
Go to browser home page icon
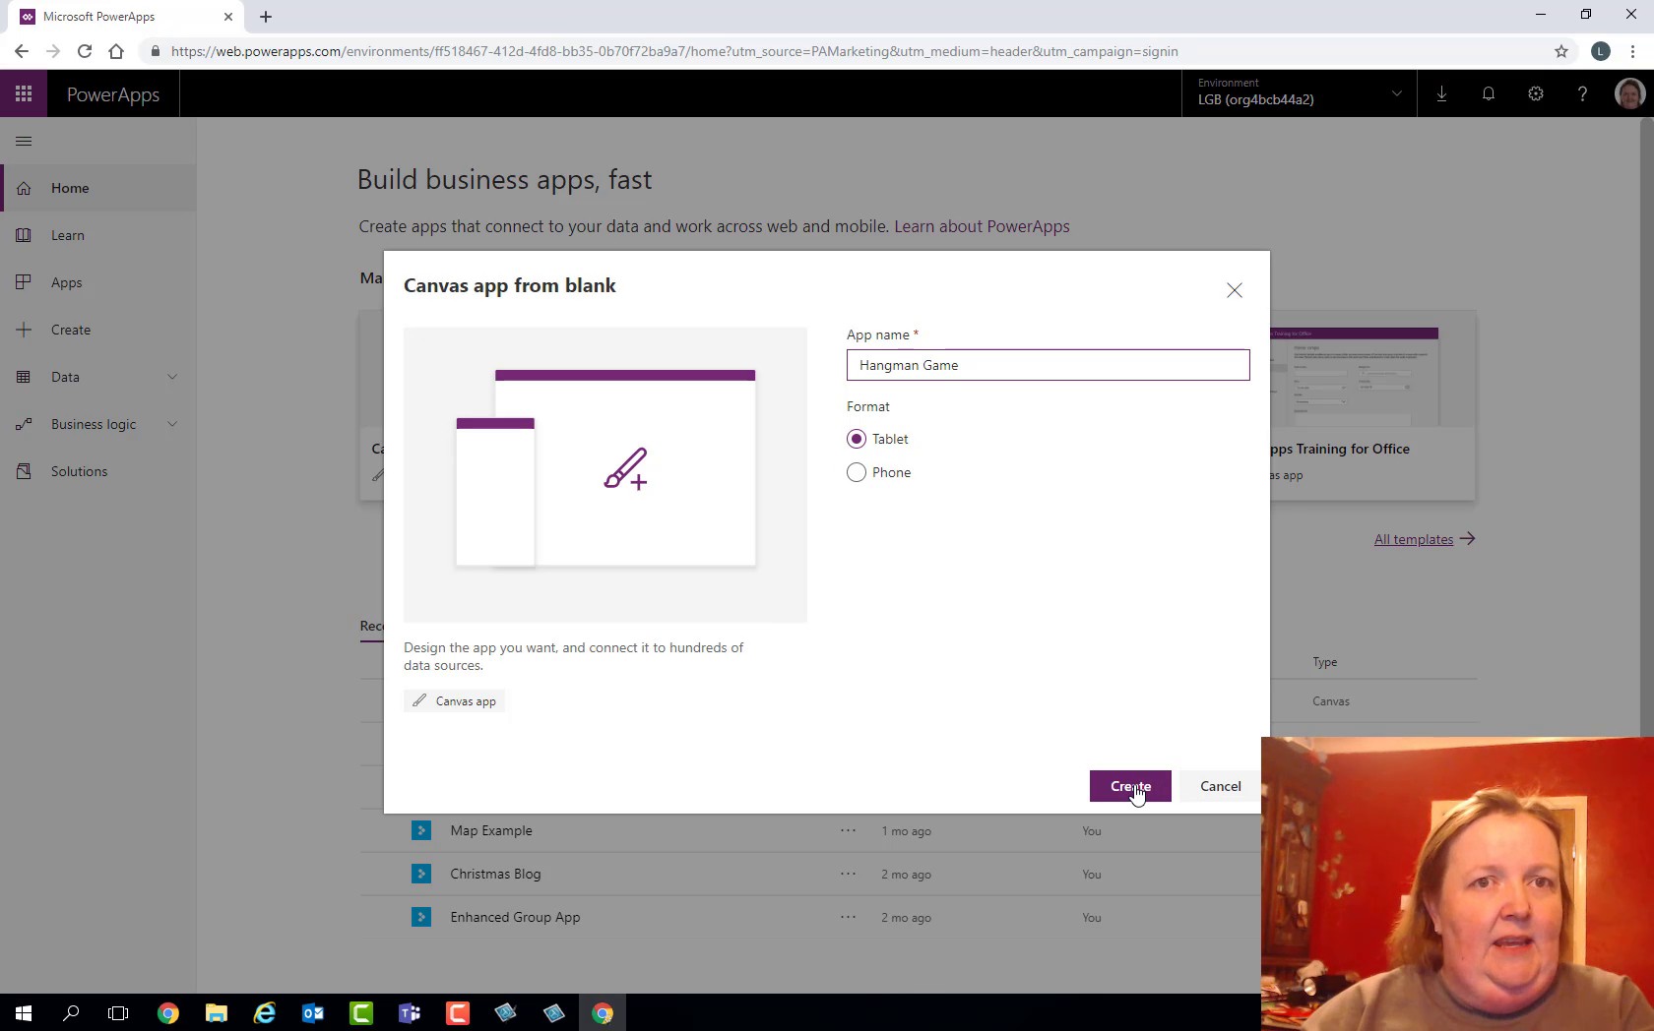(x=116, y=51)
